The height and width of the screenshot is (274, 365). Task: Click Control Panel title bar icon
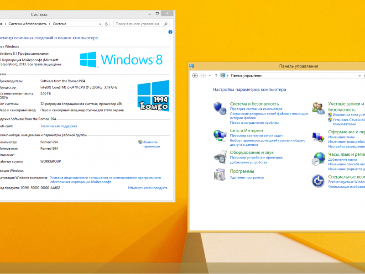point(192,66)
